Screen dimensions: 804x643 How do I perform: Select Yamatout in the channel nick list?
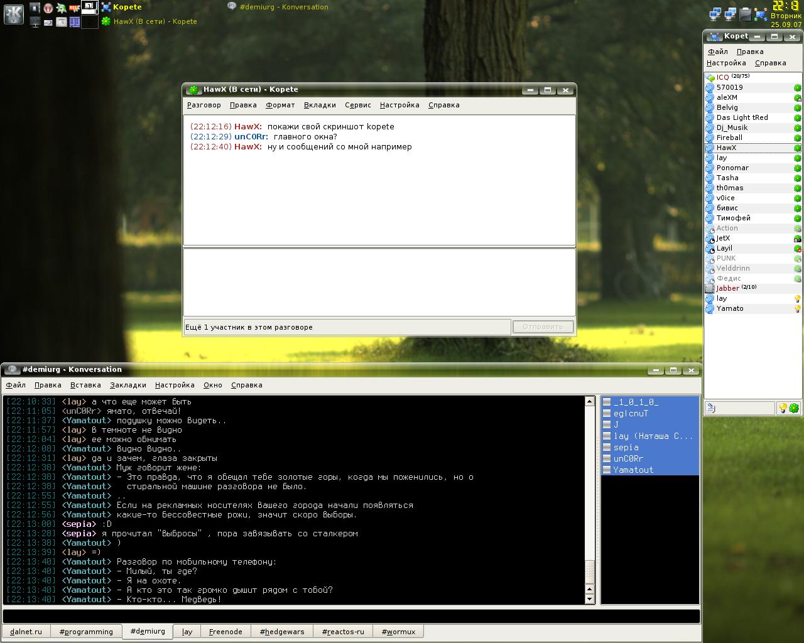point(633,470)
